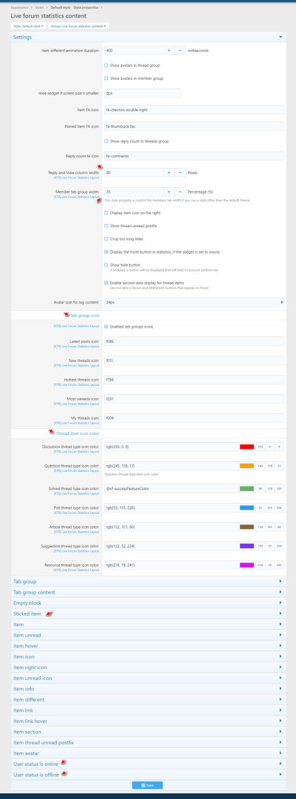Open the Style: Default style dropdown
296x799 pixels.
[x=29, y=26]
